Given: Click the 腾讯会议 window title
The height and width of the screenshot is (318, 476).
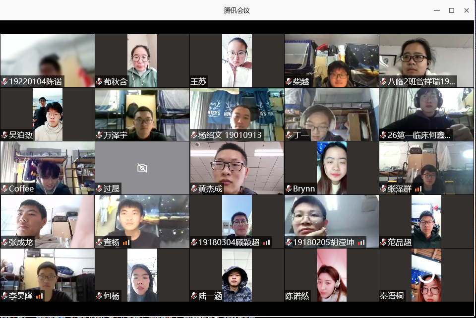Looking at the screenshot, I should 237,10.
